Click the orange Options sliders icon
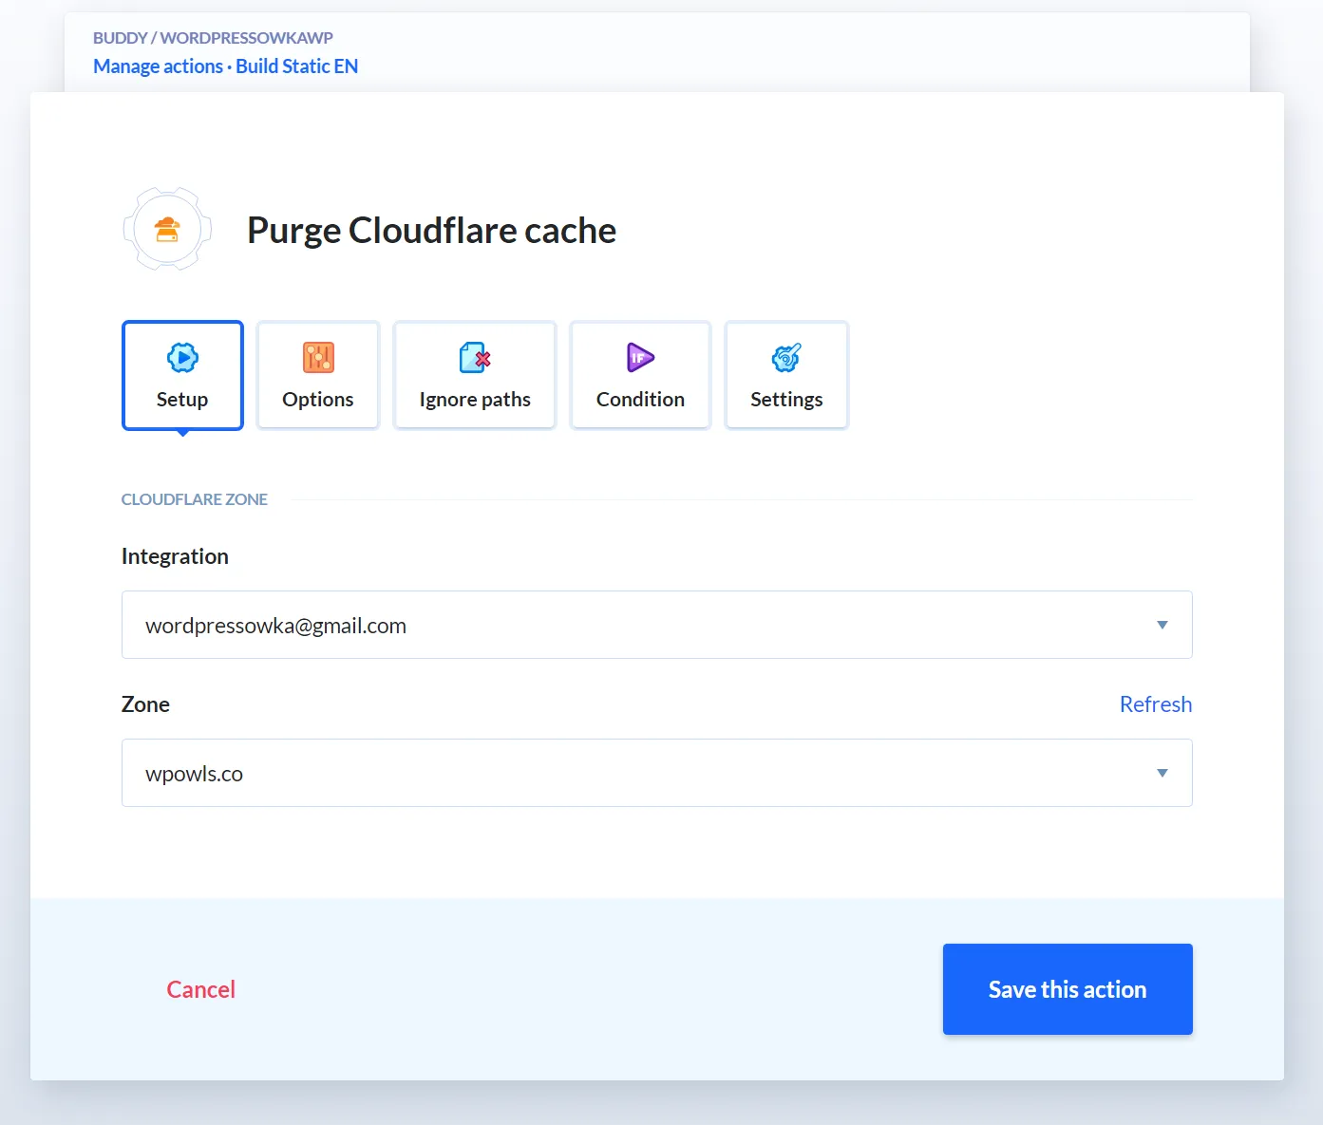This screenshot has height=1125, width=1323. pos(318,358)
